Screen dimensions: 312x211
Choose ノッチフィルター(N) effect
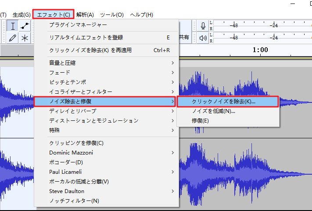tap(107, 201)
